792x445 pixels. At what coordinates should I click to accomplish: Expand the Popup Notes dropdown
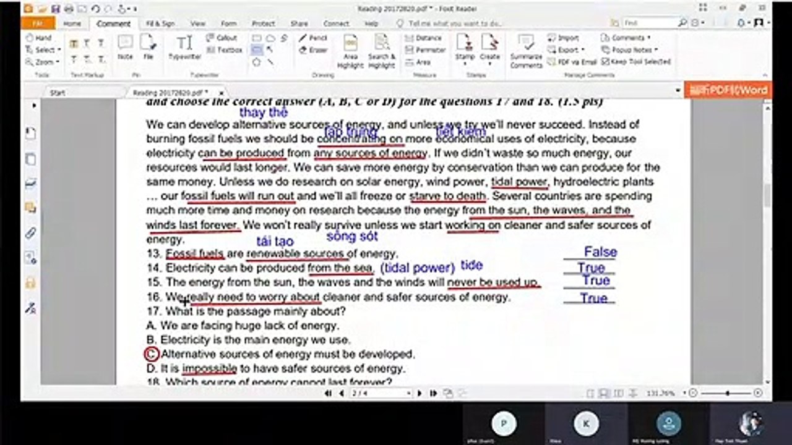pyautogui.click(x=655, y=50)
